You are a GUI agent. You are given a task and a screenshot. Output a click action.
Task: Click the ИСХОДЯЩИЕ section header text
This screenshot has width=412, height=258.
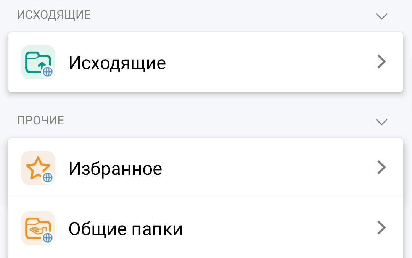click(x=54, y=15)
